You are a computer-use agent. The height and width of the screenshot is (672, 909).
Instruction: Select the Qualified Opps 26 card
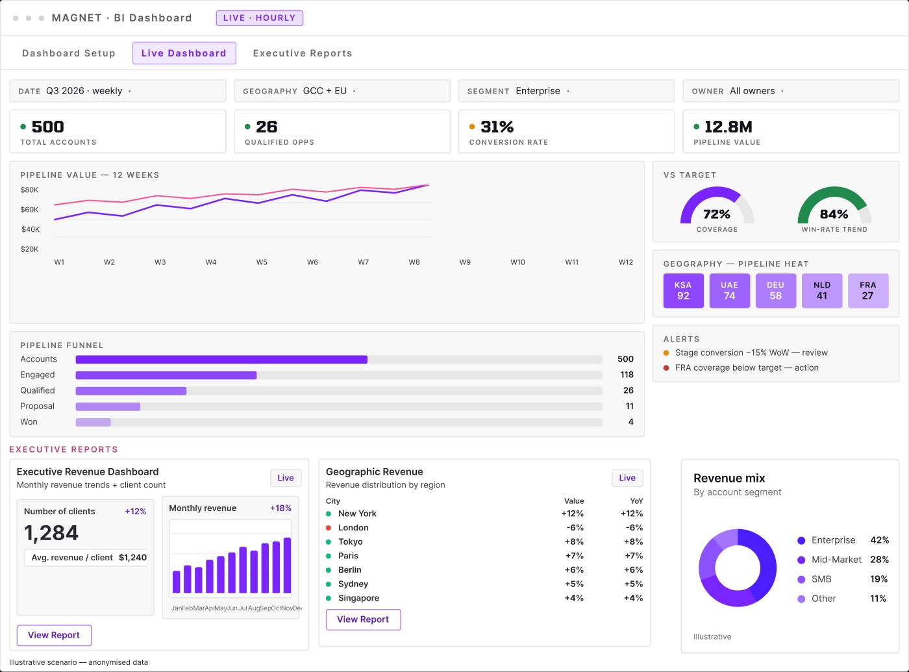[x=342, y=132]
